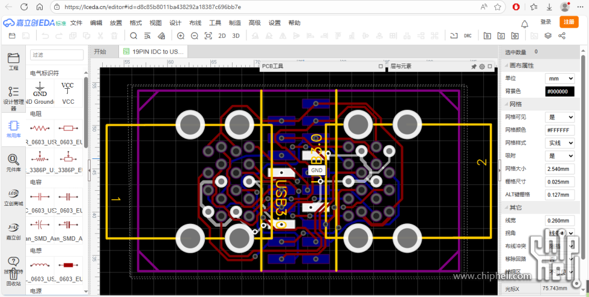
Task: Open the 制造 menu
Action: point(235,23)
